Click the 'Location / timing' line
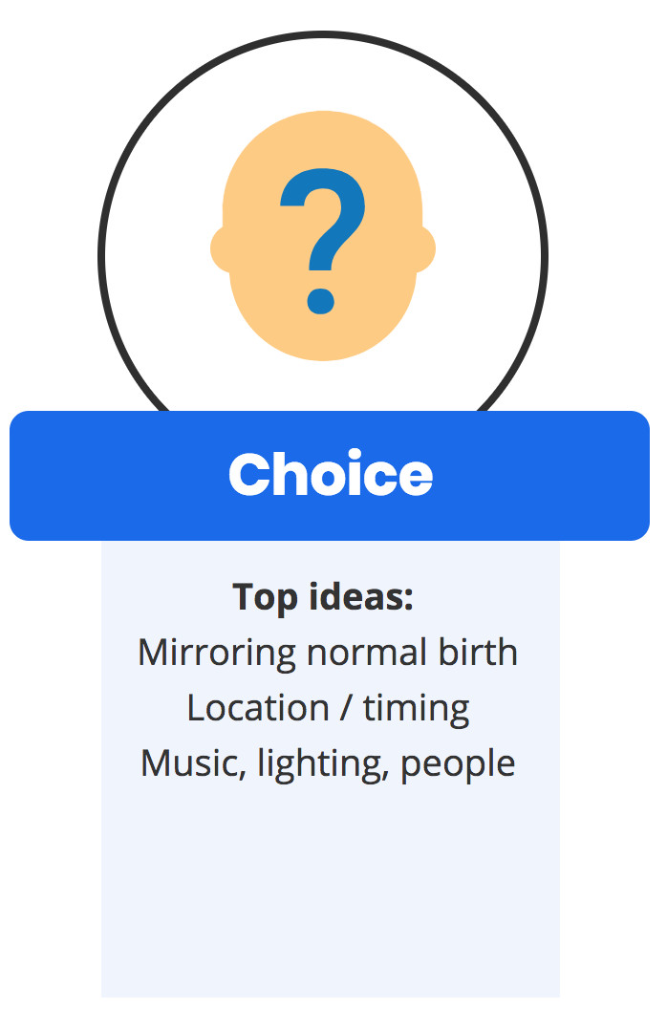Image resolution: width=667 pixels, height=1030 pixels. click(328, 708)
